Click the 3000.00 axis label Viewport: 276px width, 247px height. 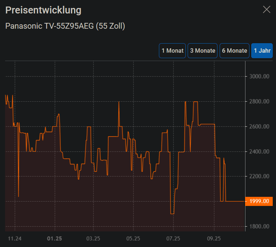[x=259, y=77]
